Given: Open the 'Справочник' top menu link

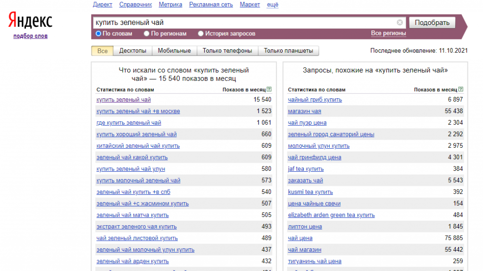Looking at the screenshot, I should (x=135, y=5).
